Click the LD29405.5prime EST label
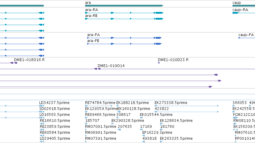Viewport: 255px width, 143px height. pyautogui.click(x=55, y=139)
